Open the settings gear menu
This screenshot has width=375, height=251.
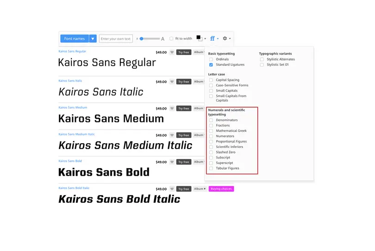coord(225,39)
